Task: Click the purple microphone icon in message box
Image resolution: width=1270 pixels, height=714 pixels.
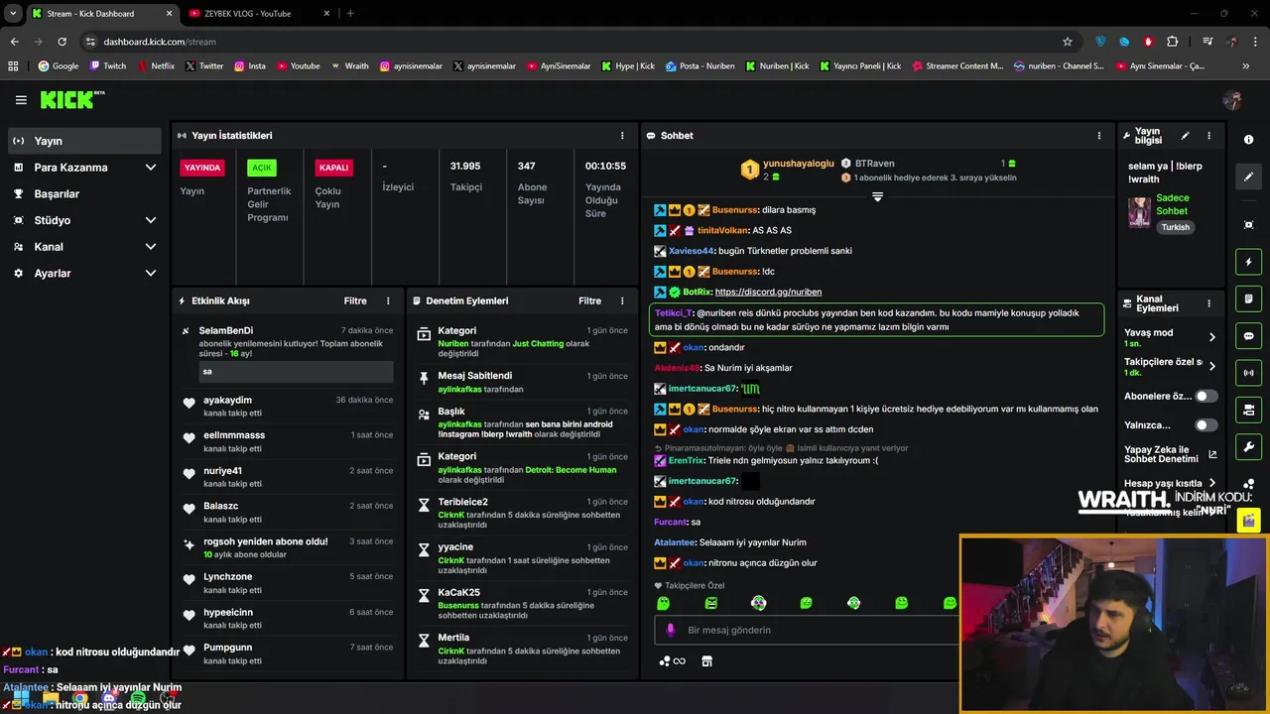Action: click(x=671, y=630)
